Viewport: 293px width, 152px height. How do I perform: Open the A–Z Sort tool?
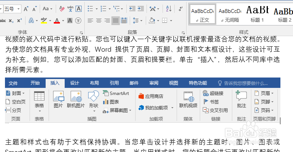pos(169,9)
